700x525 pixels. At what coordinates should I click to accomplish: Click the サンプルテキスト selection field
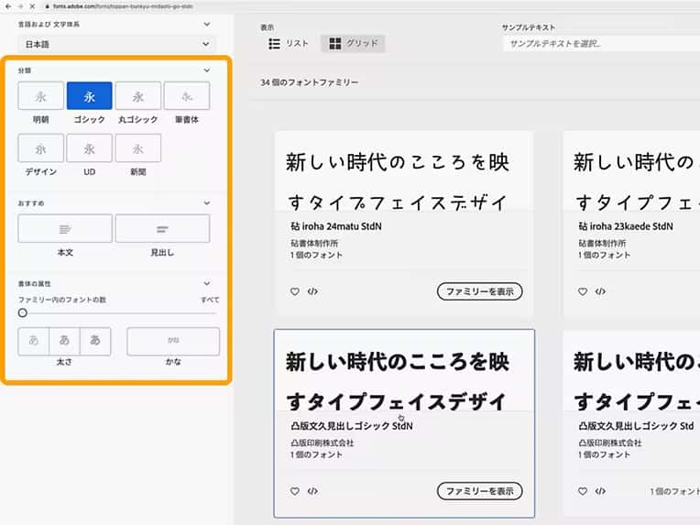[602, 44]
